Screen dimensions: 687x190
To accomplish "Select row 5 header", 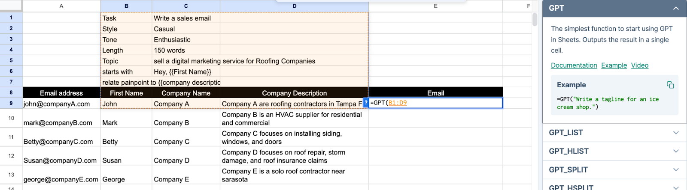I will (x=11, y=60).
